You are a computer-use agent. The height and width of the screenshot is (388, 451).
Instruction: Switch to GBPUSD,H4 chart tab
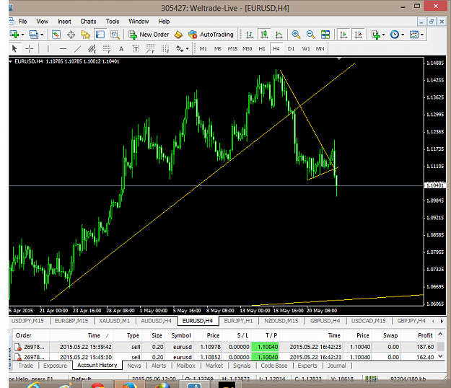pos(325,321)
